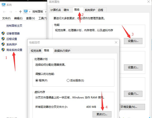Switch to 视觉效果 tab
The image size is (152, 118).
[36, 51]
